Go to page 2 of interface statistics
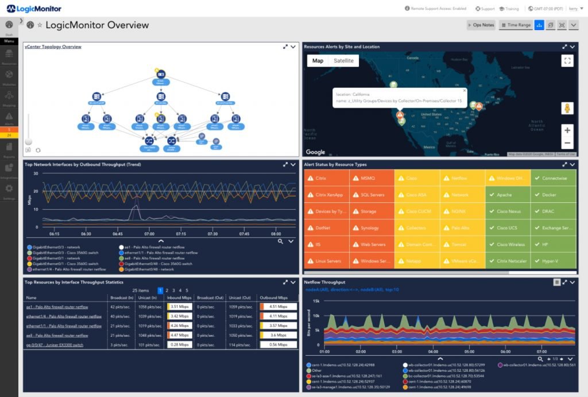The width and height of the screenshot is (588, 397). 169,290
